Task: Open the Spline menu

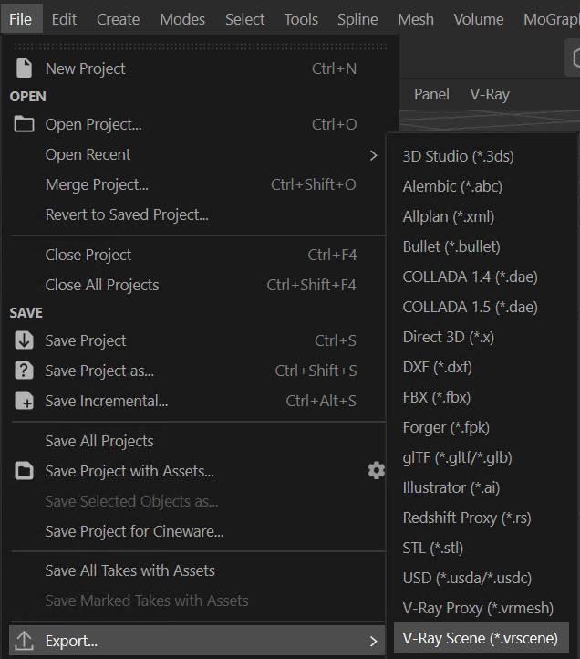Action: pyautogui.click(x=357, y=19)
